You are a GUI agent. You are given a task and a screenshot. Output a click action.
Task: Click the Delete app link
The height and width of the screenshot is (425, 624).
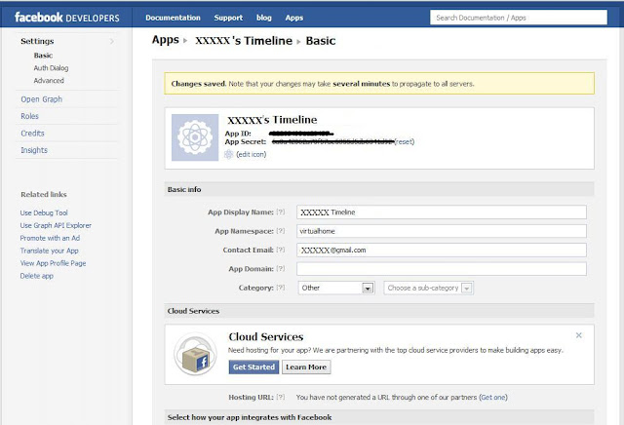click(36, 276)
